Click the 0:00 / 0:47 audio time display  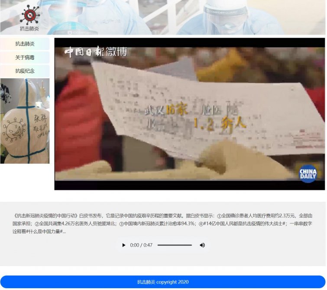141,245
